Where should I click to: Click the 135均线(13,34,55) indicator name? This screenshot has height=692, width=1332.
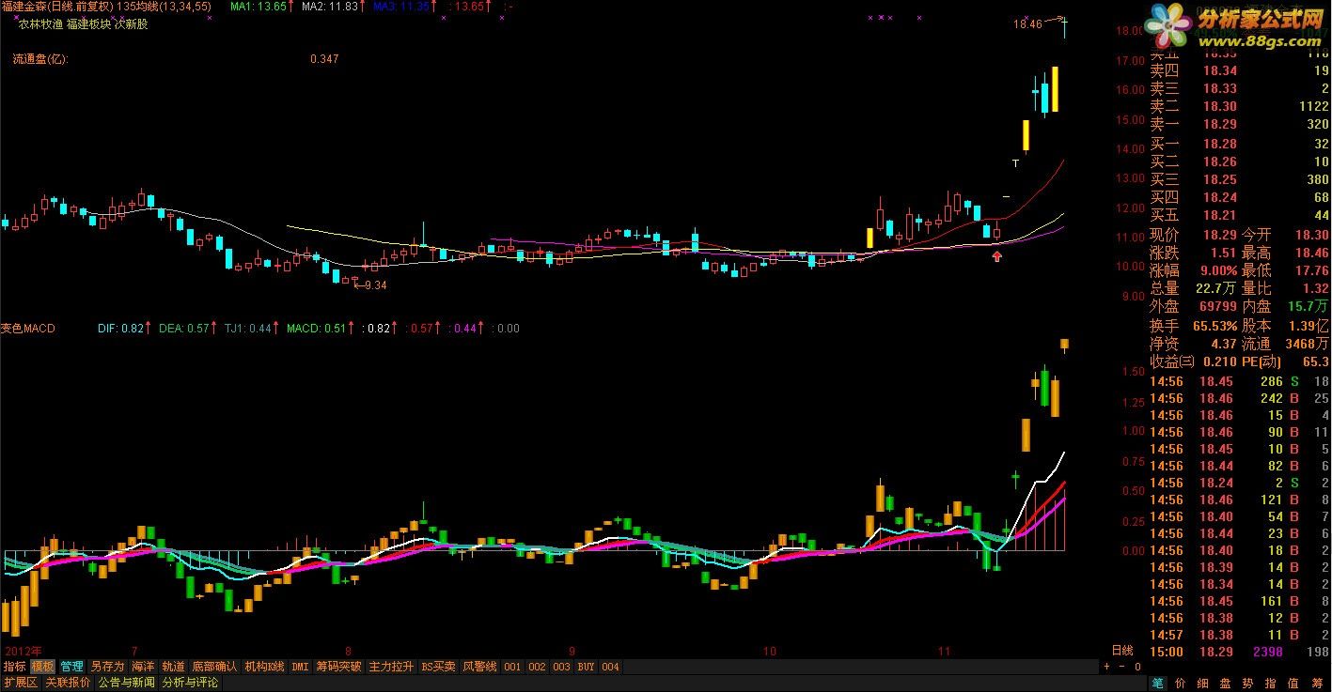[x=164, y=7]
